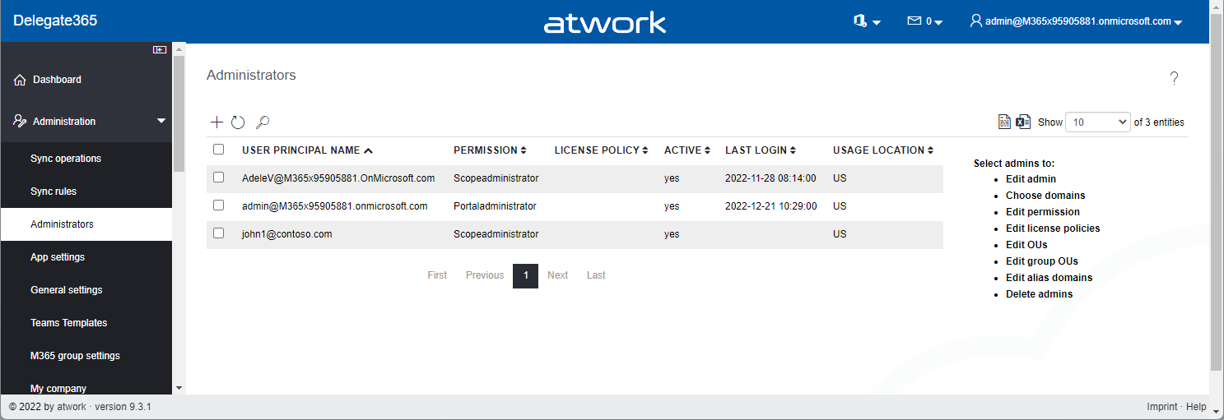Open the help question mark icon

(x=1174, y=78)
